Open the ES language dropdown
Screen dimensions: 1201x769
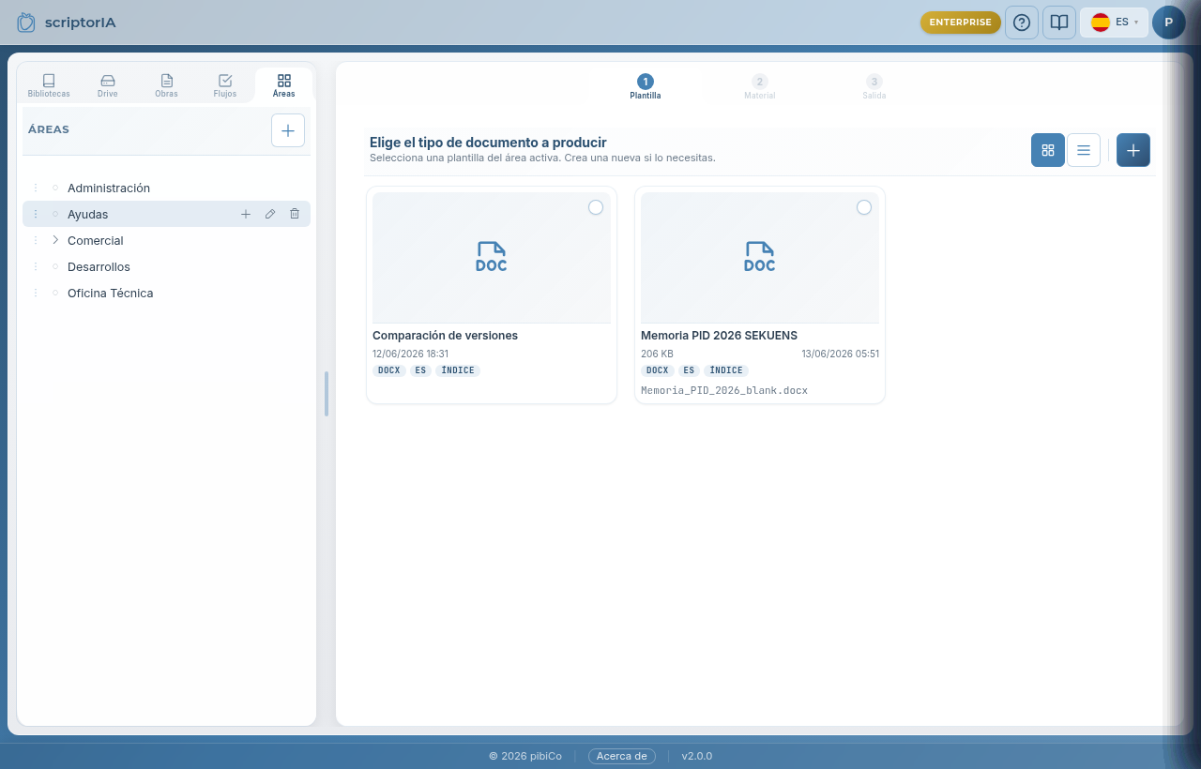[1114, 23]
